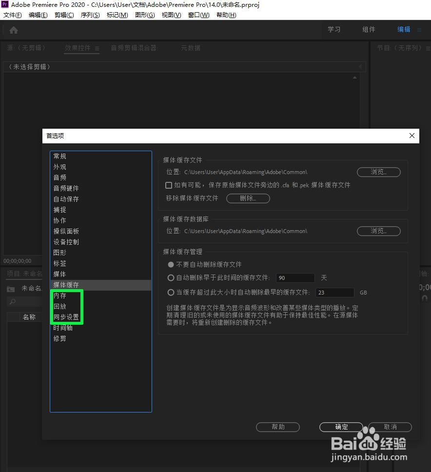Select 当缓存超过此大小时自动删除 radio option
Screen dimensions: 431x472
(x=171, y=292)
